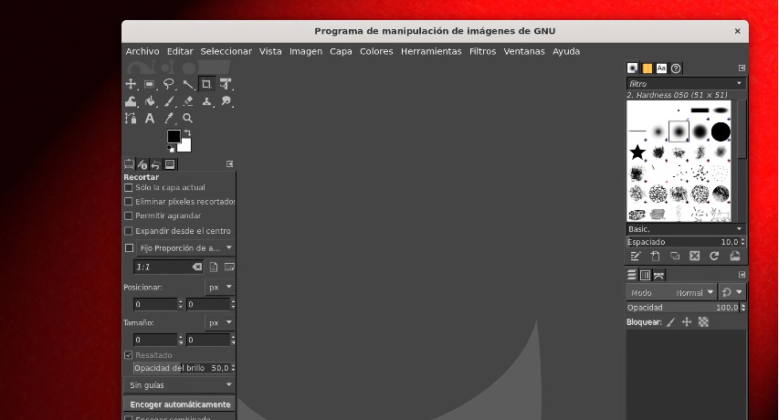The image size is (779, 420).
Task: Swap foreground and background colors arrow
Action: [188, 132]
